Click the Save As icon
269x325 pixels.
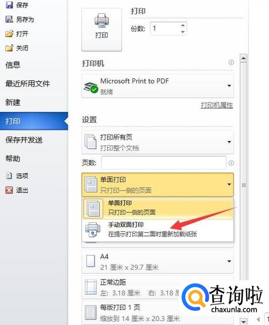[10, 19]
